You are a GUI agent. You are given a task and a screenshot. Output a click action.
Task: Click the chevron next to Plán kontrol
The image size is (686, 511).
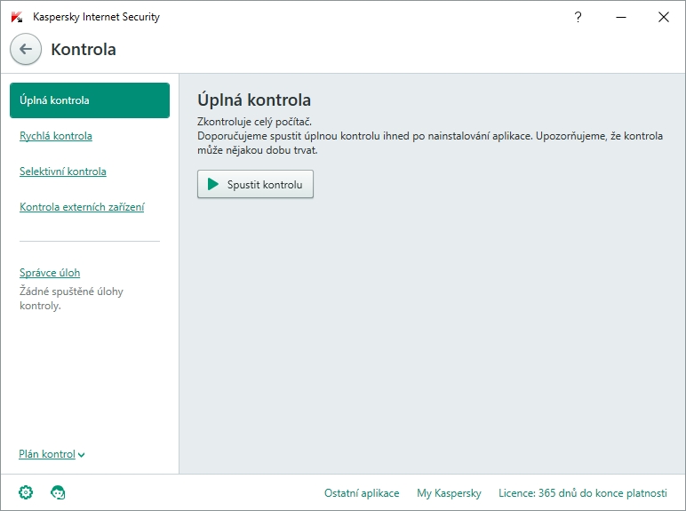[x=82, y=455]
